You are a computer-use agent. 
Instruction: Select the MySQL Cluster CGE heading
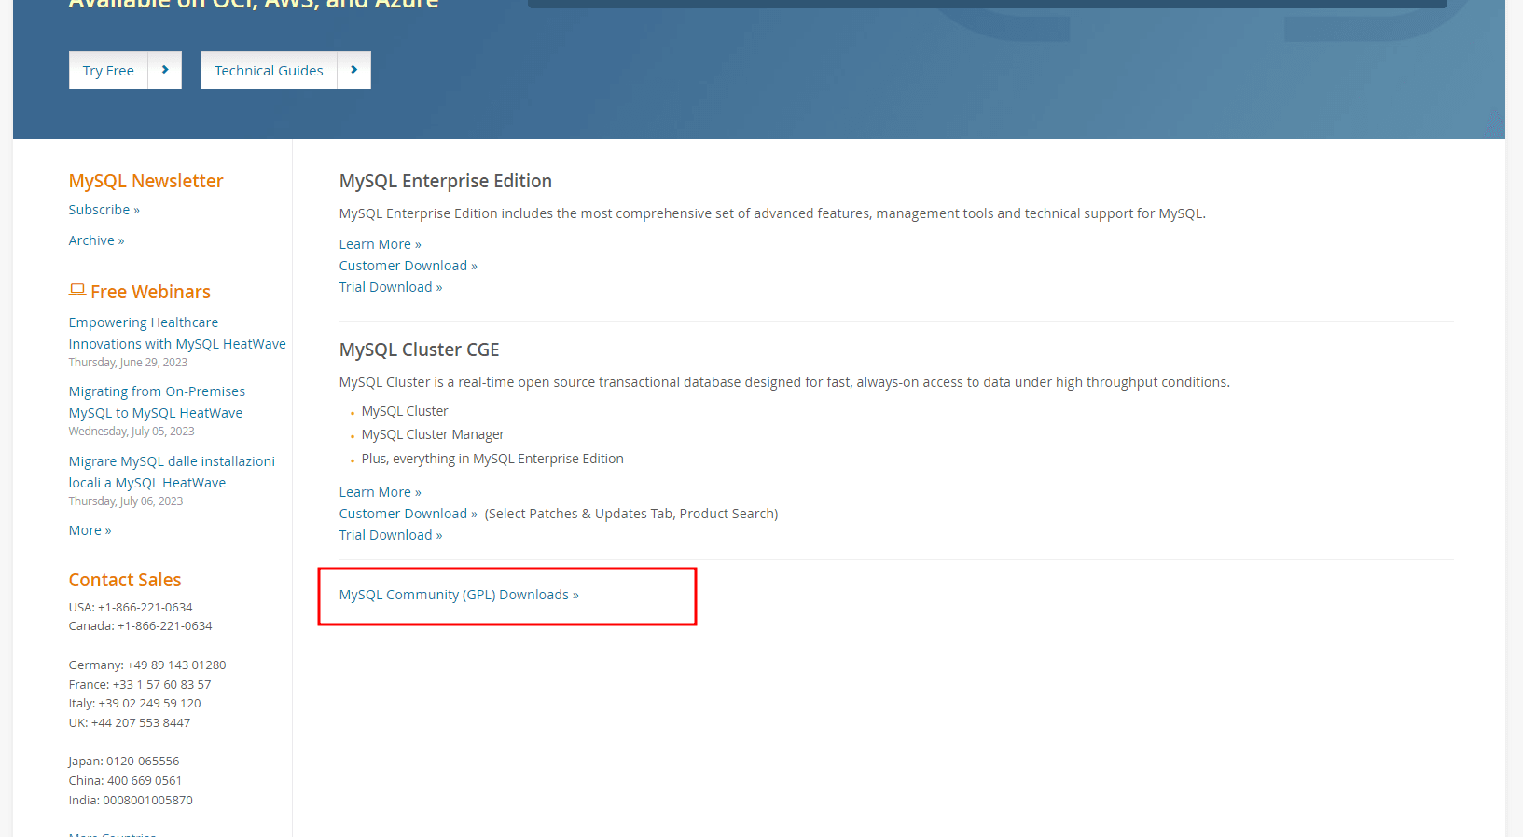(x=420, y=350)
